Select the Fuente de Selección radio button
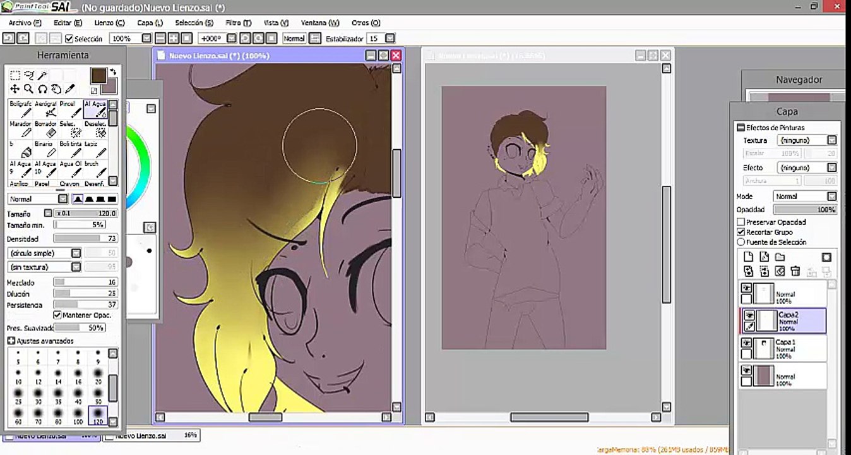This screenshot has width=851, height=455. (741, 242)
